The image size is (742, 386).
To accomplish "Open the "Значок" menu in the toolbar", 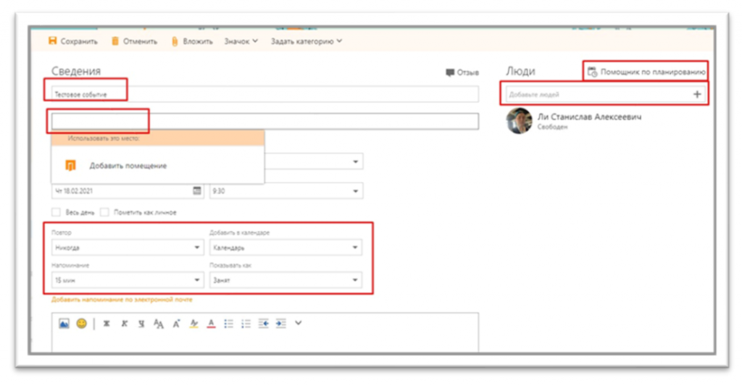I will tap(241, 41).
